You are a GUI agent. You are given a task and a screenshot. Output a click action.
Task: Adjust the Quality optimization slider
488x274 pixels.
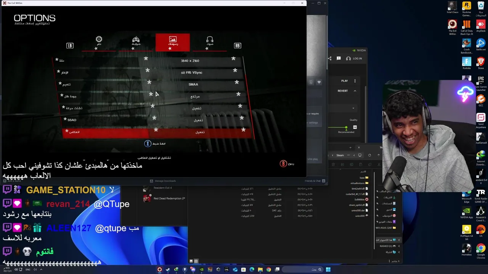pos(346,127)
